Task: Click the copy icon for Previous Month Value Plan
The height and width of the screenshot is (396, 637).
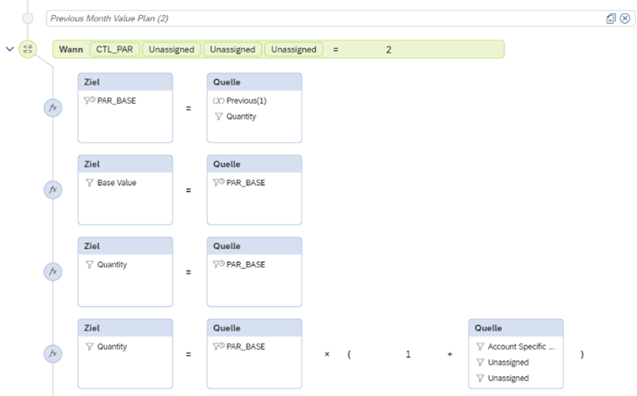Action: point(611,18)
